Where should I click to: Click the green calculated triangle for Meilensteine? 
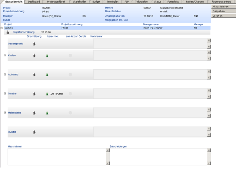(47, 113)
